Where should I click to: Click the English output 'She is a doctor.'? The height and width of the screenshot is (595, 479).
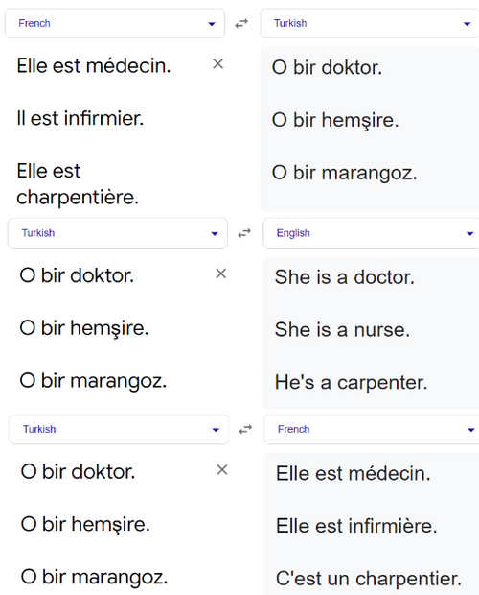click(345, 277)
